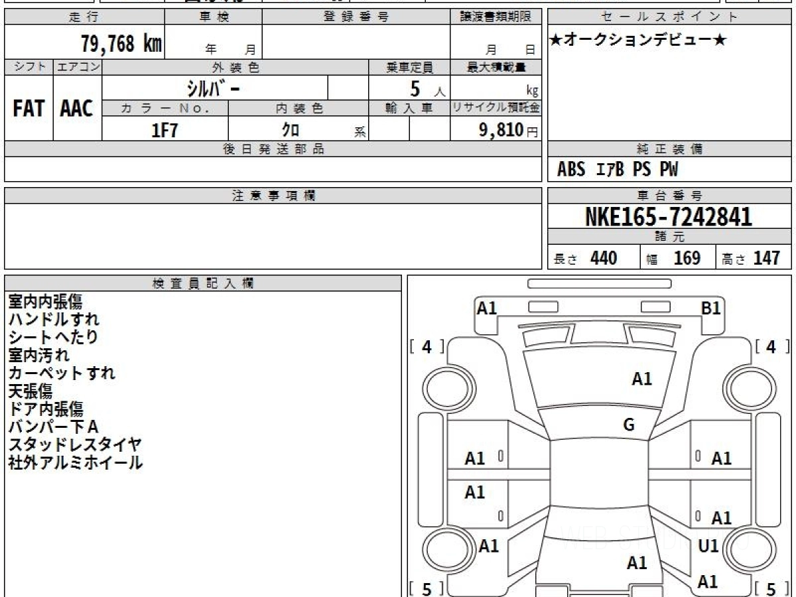Viewport: 796px width, 597px height.
Task: Click the カラーNo. header
Action: pos(165,108)
